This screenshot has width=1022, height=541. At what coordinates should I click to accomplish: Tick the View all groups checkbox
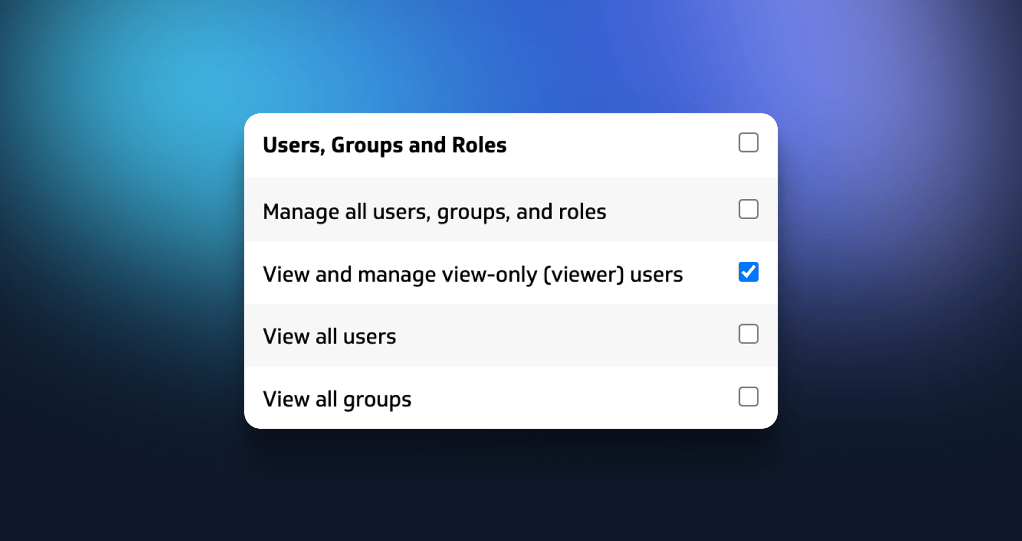748,397
